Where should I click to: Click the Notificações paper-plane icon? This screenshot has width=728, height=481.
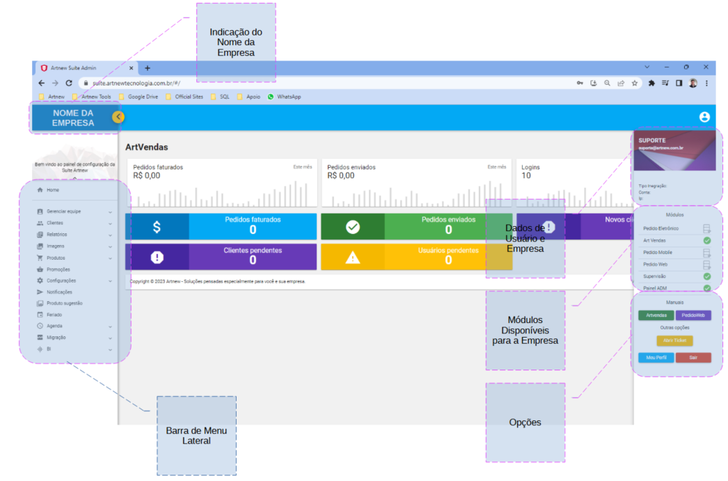point(40,292)
